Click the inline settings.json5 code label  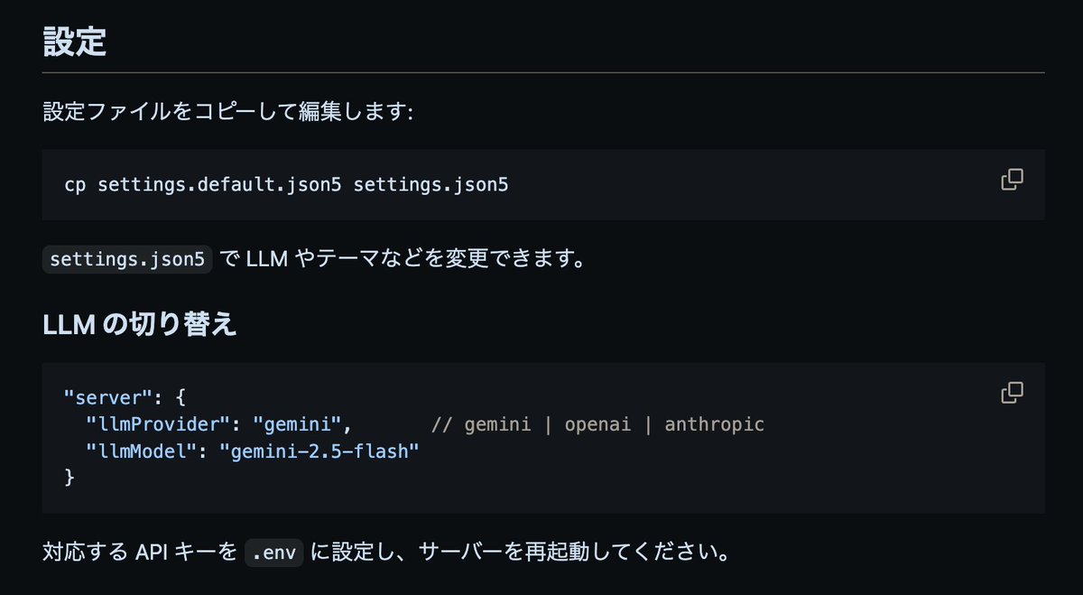(x=128, y=259)
